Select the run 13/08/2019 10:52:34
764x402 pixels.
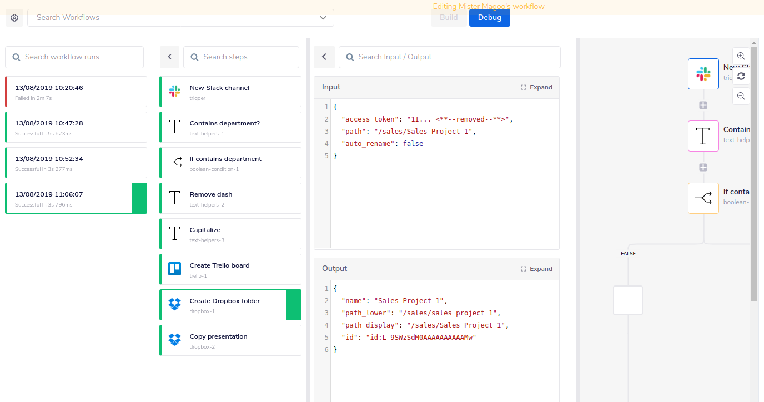point(76,163)
